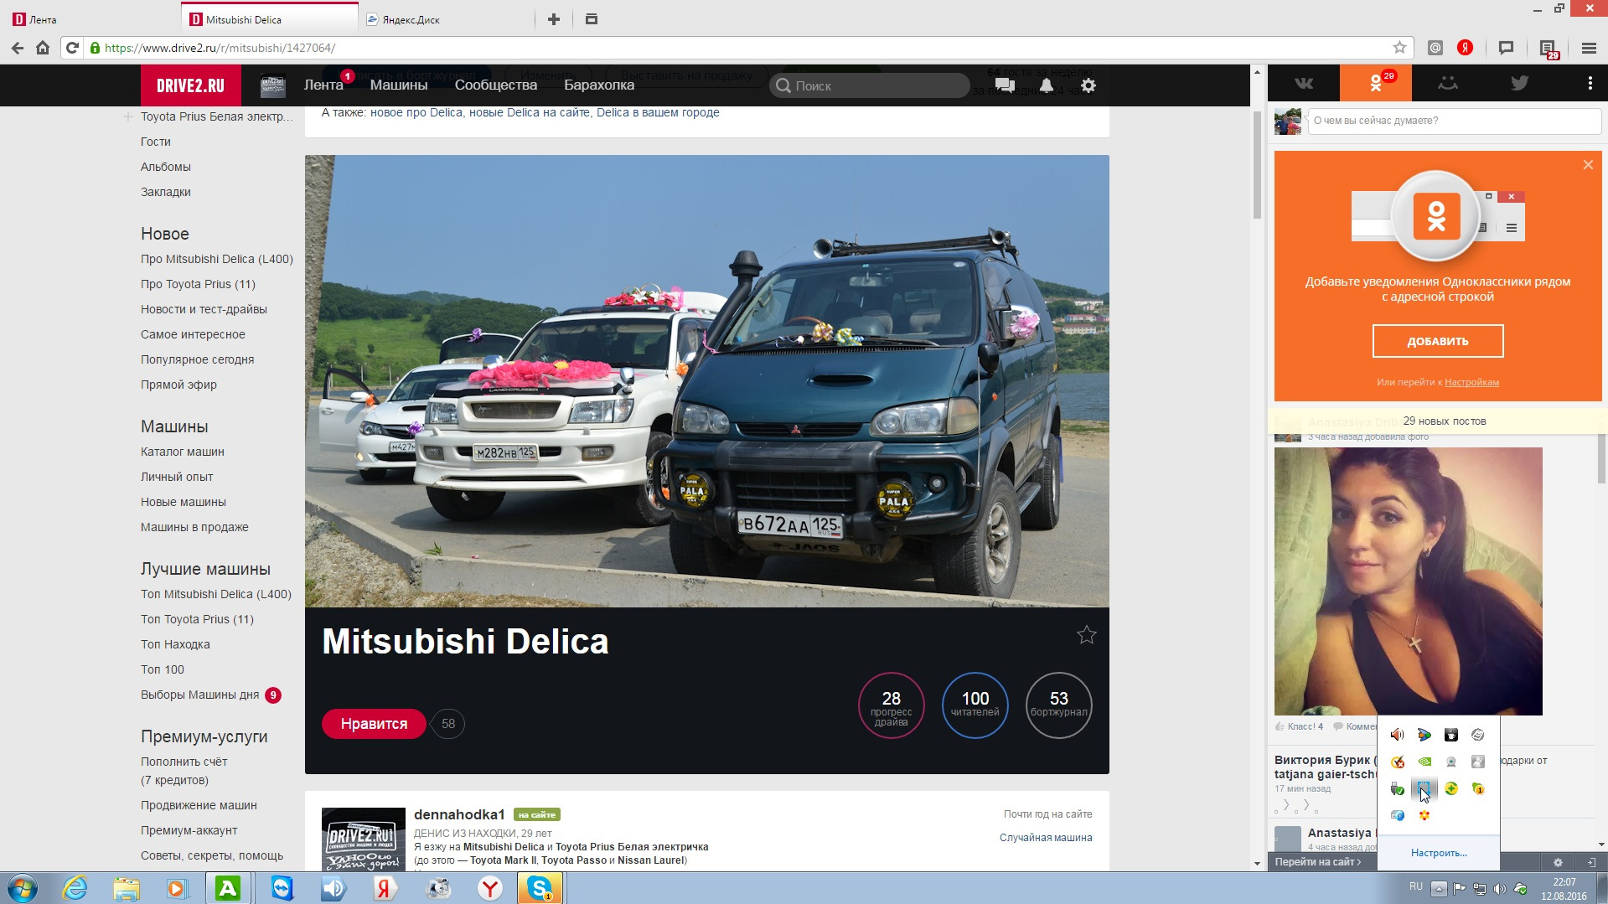Open DRIVE2 messages chat icon
Screen dimensions: 1608x904
1006,85
